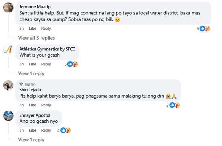
Task: Show reactions on Shin Tejada's comment
Action: click(x=174, y=105)
